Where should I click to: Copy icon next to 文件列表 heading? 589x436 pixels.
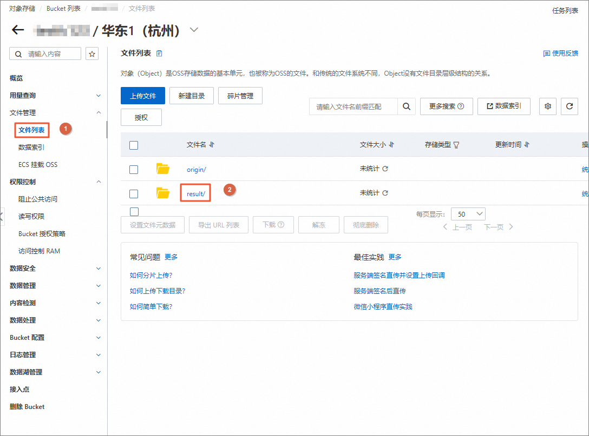(159, 53)
